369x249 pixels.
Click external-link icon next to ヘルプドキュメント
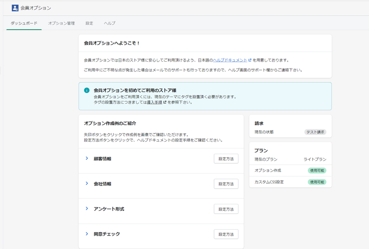[x=250, y=60]
